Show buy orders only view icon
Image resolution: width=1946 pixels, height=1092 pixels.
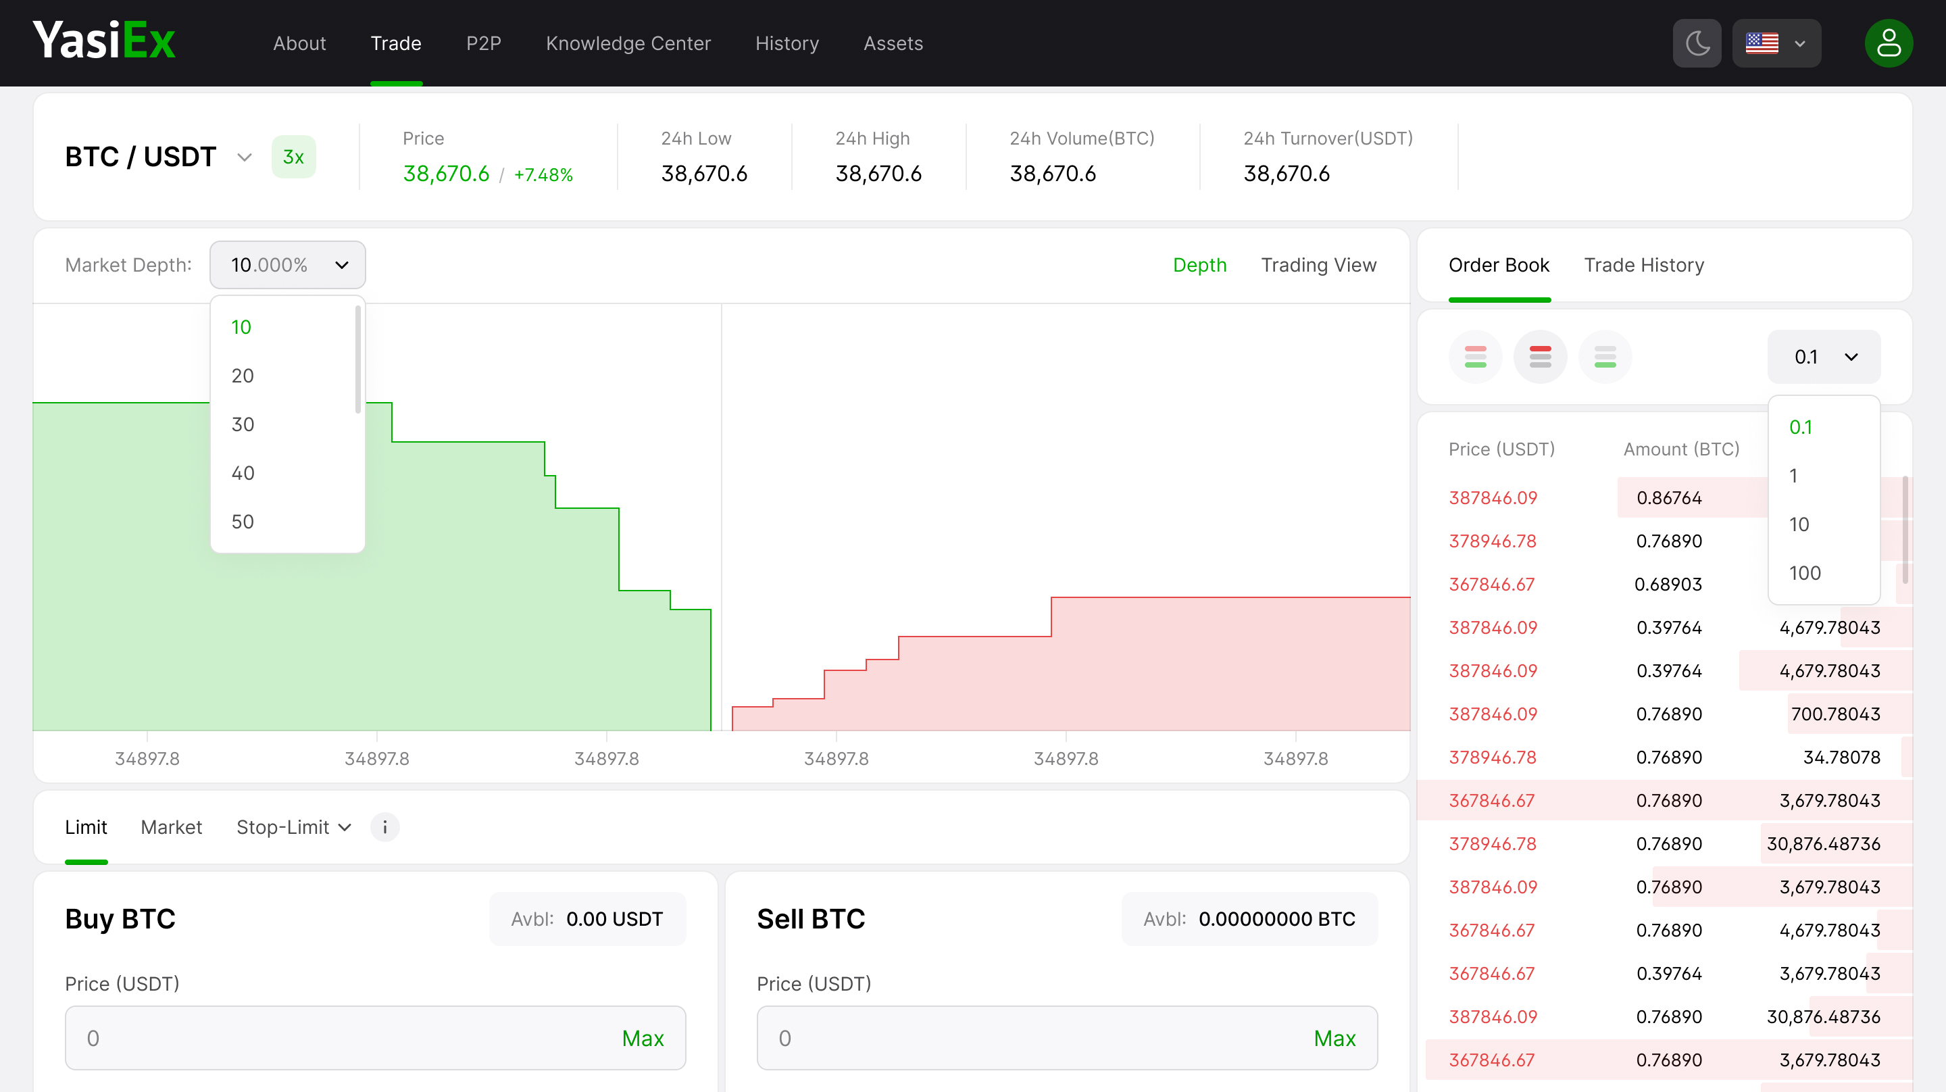1605,356
